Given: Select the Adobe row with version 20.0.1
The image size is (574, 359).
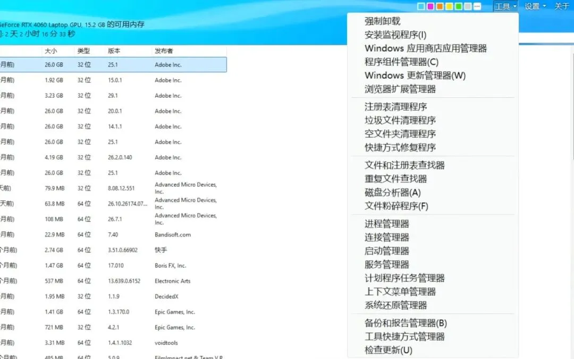Looking at the screenshot, I should point(113,111).
